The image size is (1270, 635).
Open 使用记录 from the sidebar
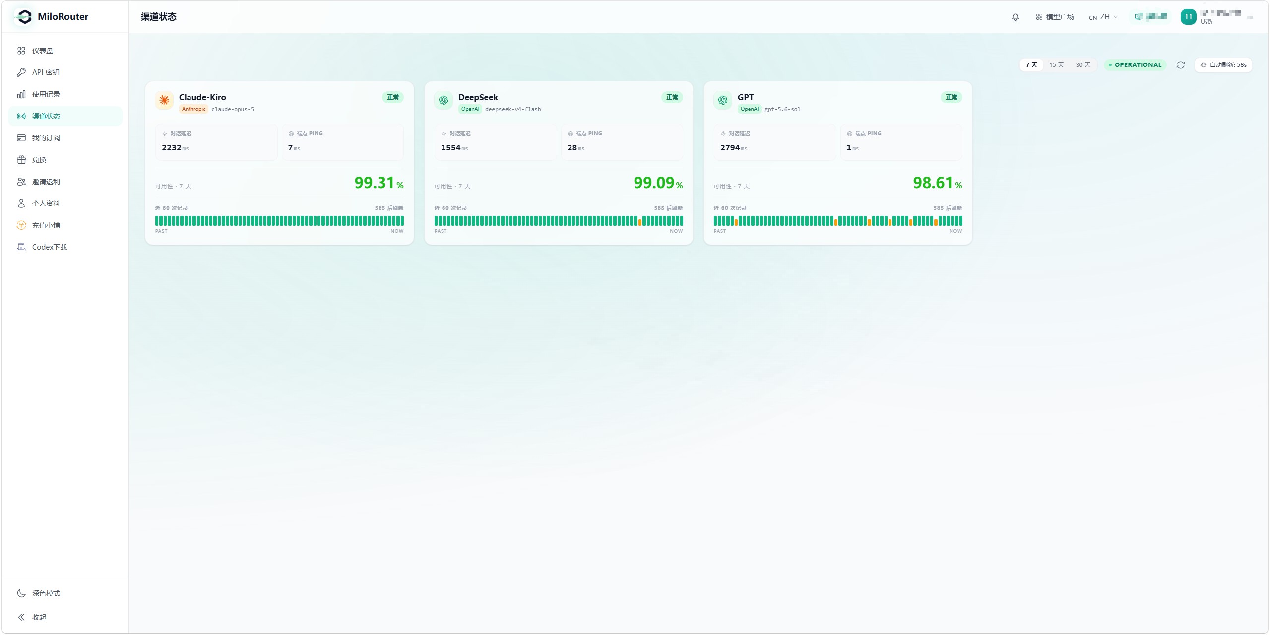[65, 94]
